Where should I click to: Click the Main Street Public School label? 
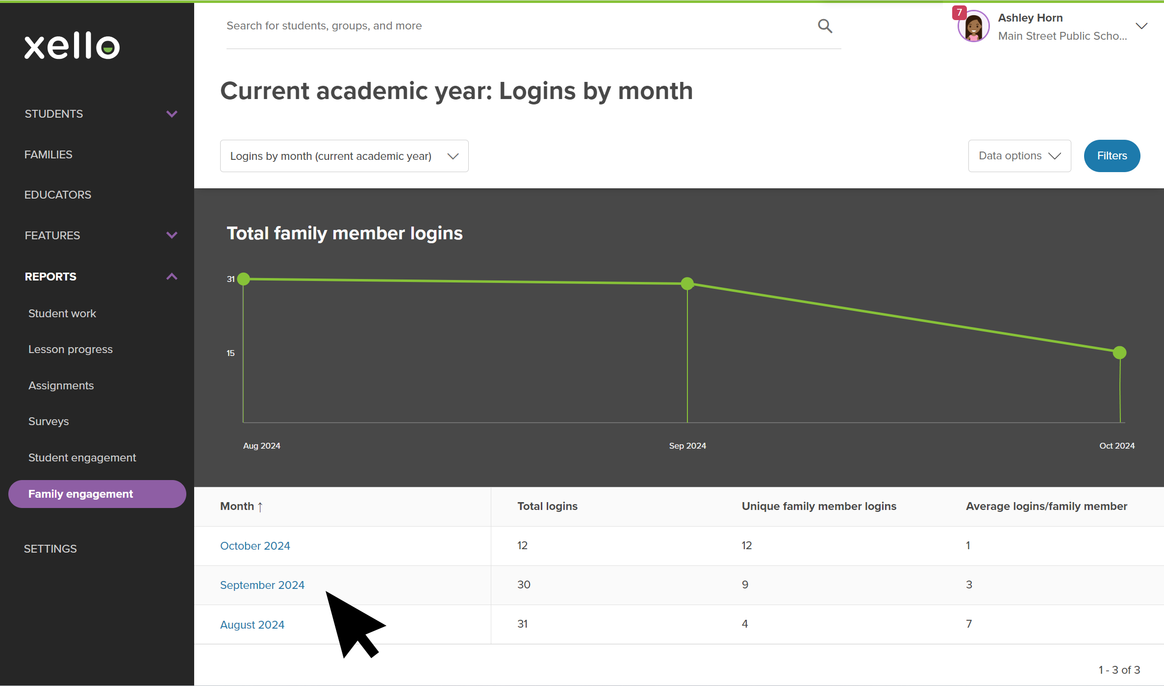click(x=1063, y=36)
